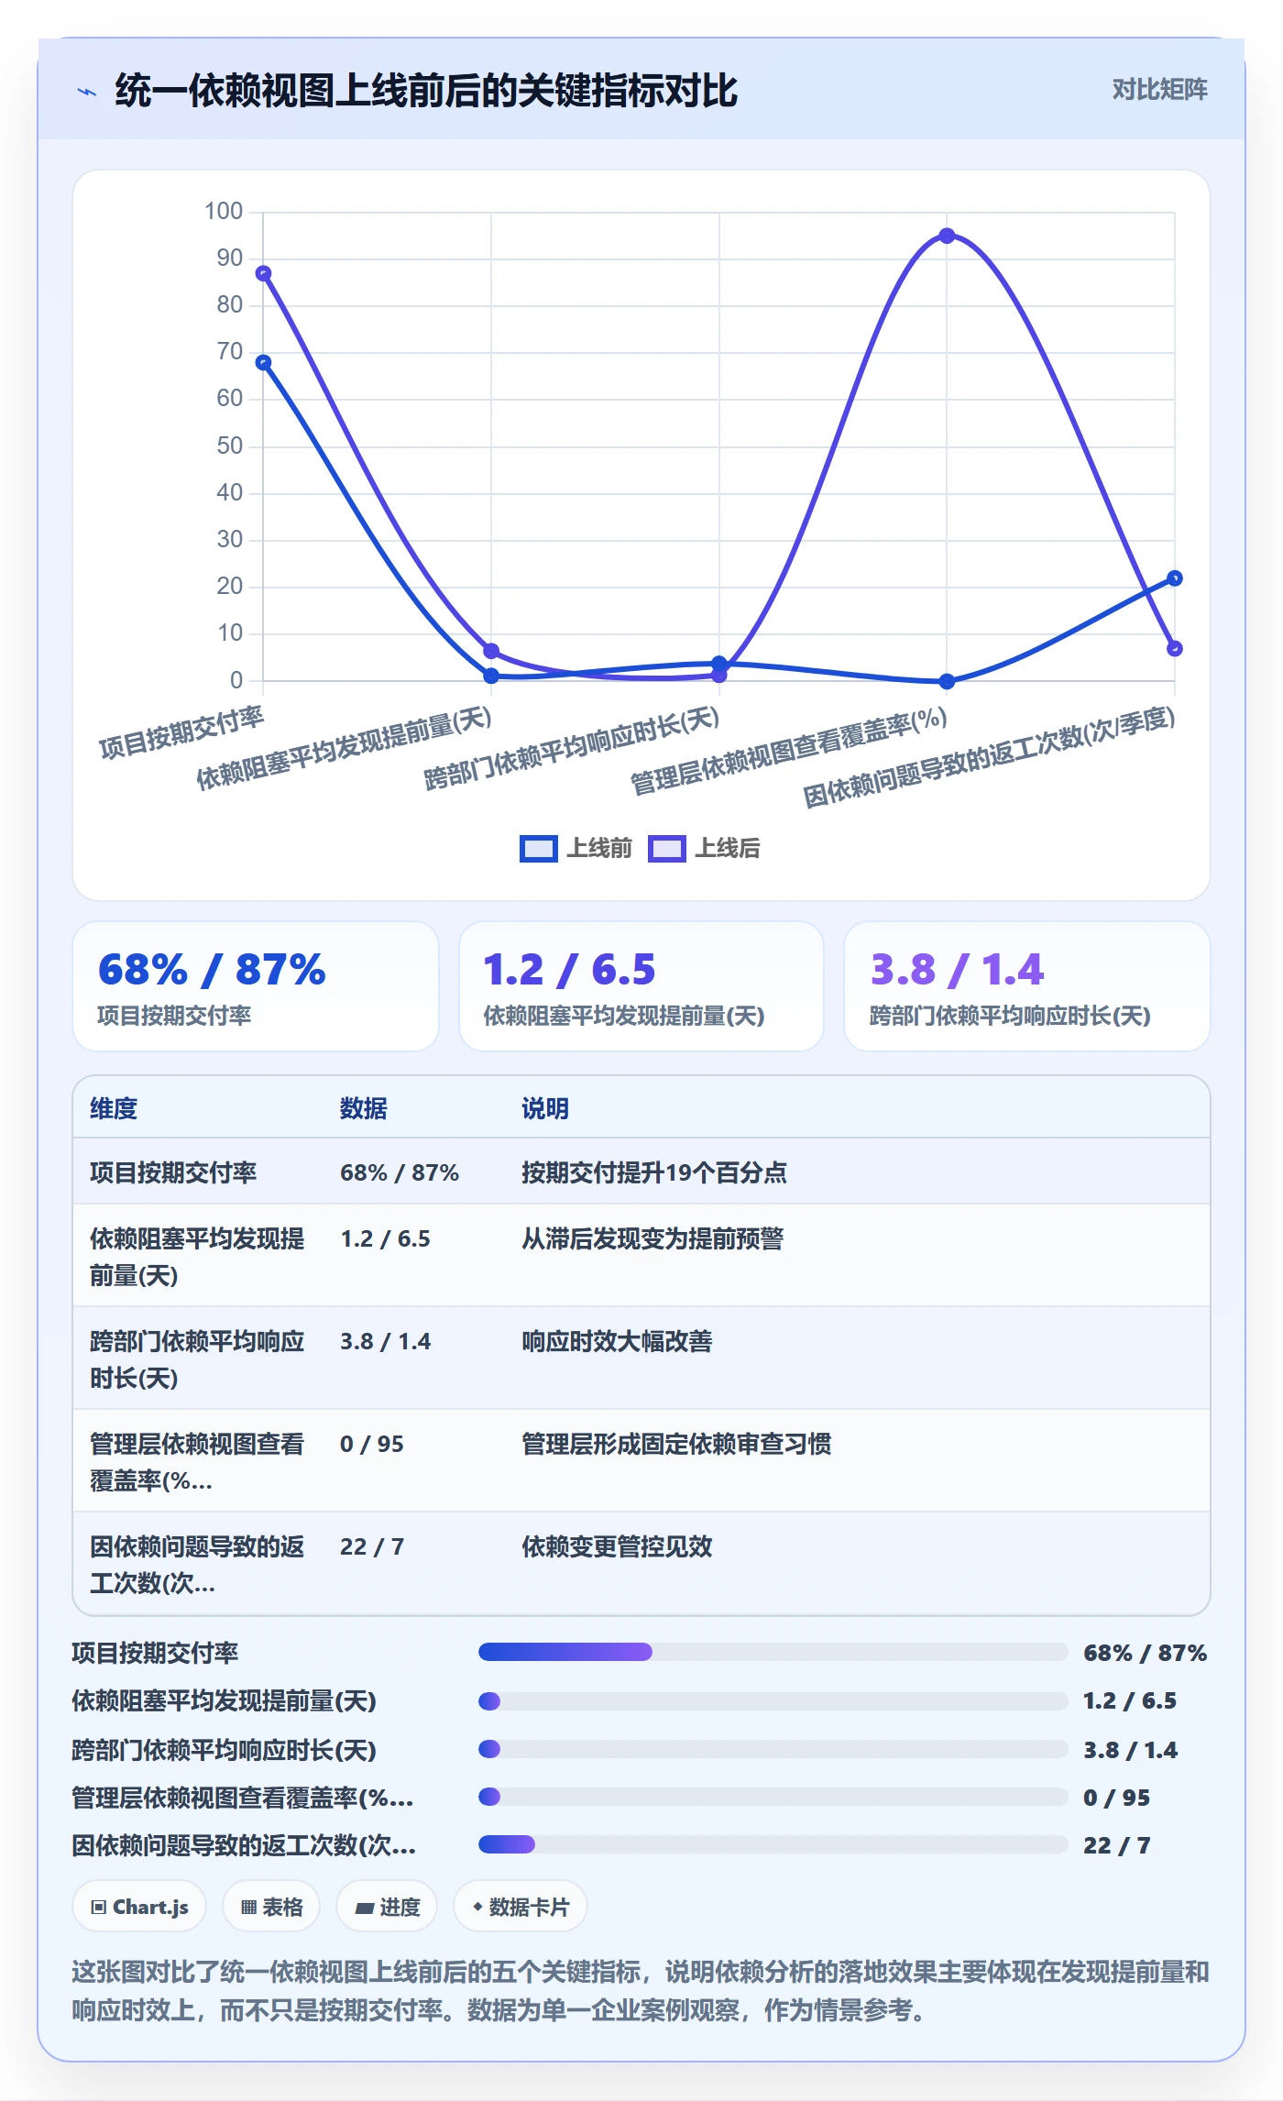The width and height of the screenshot is (1283, 2101).
Task: Click chart axis label 项目按期交付率
Action: (x=181, y=732)
